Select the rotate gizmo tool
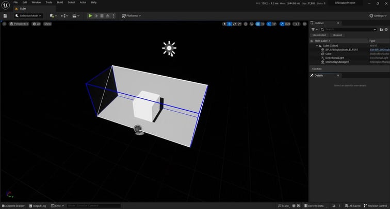 (x=235, y=24)
